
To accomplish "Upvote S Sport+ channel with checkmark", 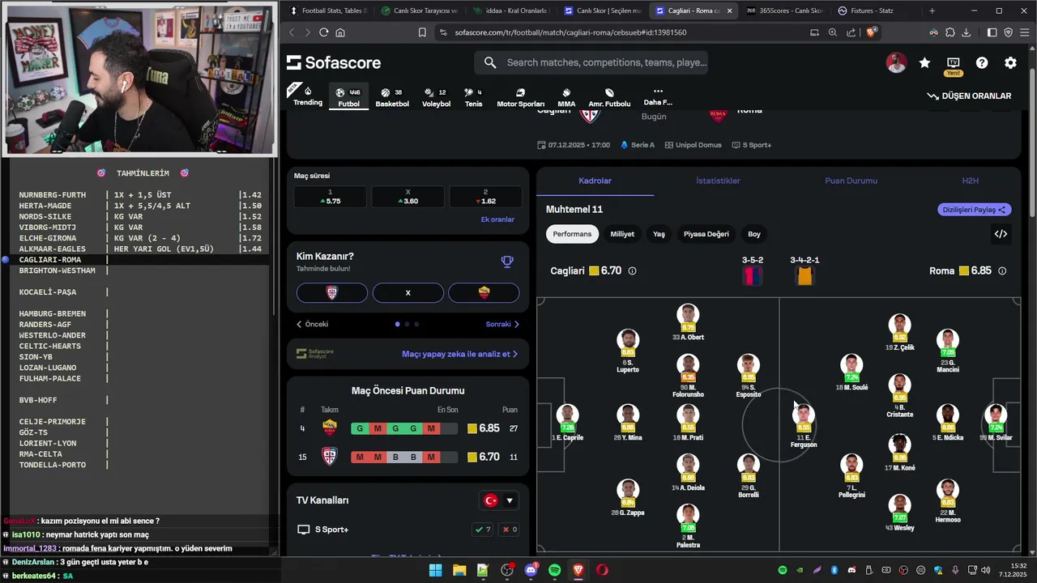I will click(483, 530).
